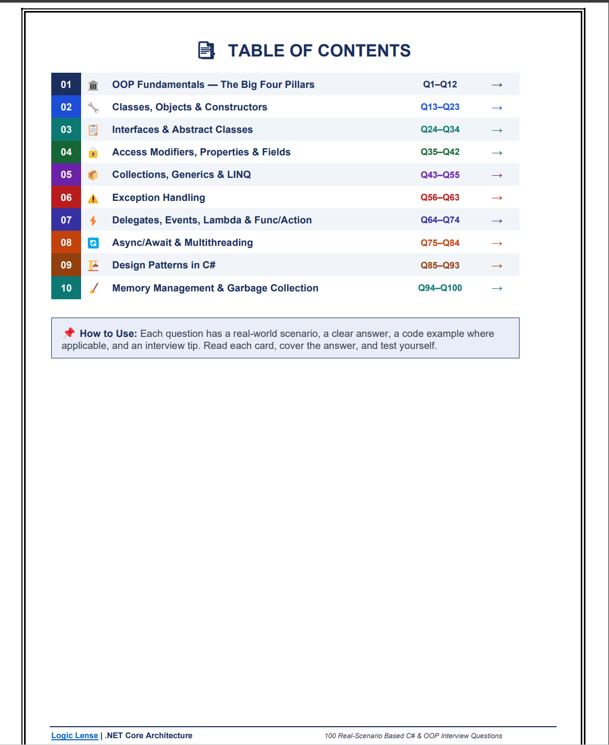The width and height of the screenshot is (609, 745).
Task: Click the padlock icon for Access Modifiers
Action: pos(93,152)
